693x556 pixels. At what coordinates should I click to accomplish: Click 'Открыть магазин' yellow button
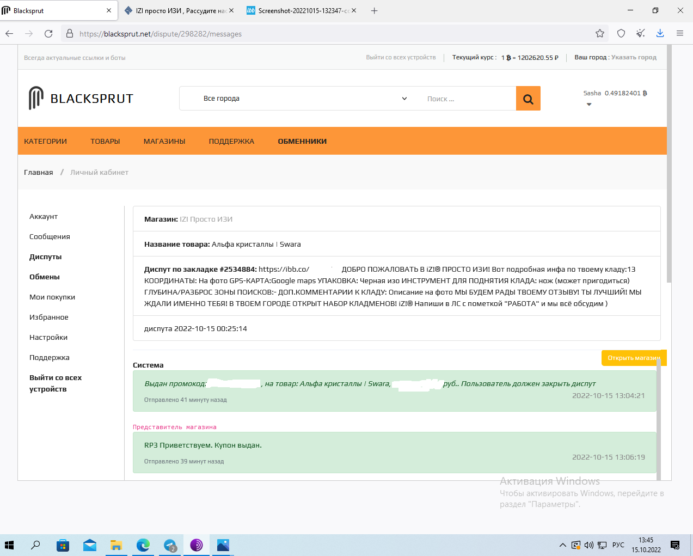point(634,358)
